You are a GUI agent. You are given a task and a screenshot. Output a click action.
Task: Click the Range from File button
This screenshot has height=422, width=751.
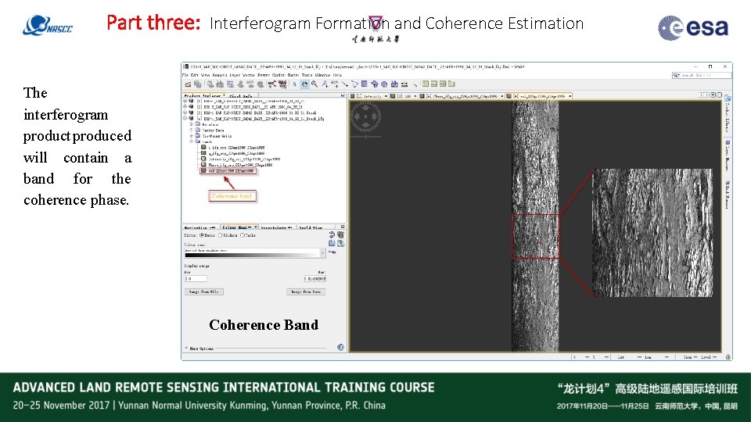coord(204,291)
